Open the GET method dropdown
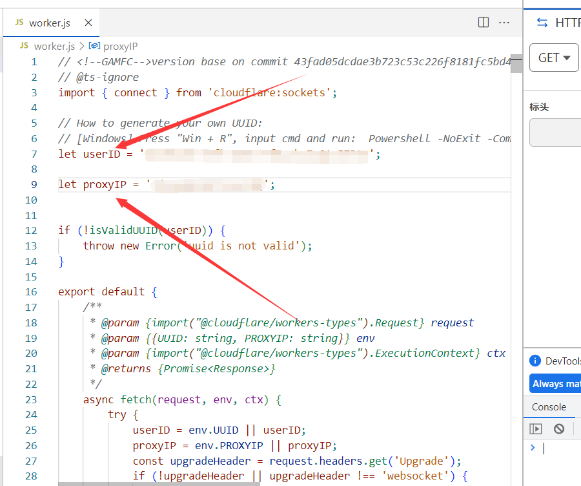This screenshot has height=486, width=581. (554, 58)
